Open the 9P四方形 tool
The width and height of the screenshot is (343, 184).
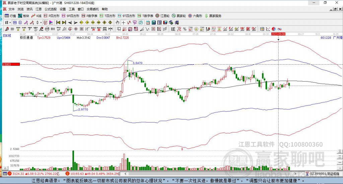click(70, 16)
